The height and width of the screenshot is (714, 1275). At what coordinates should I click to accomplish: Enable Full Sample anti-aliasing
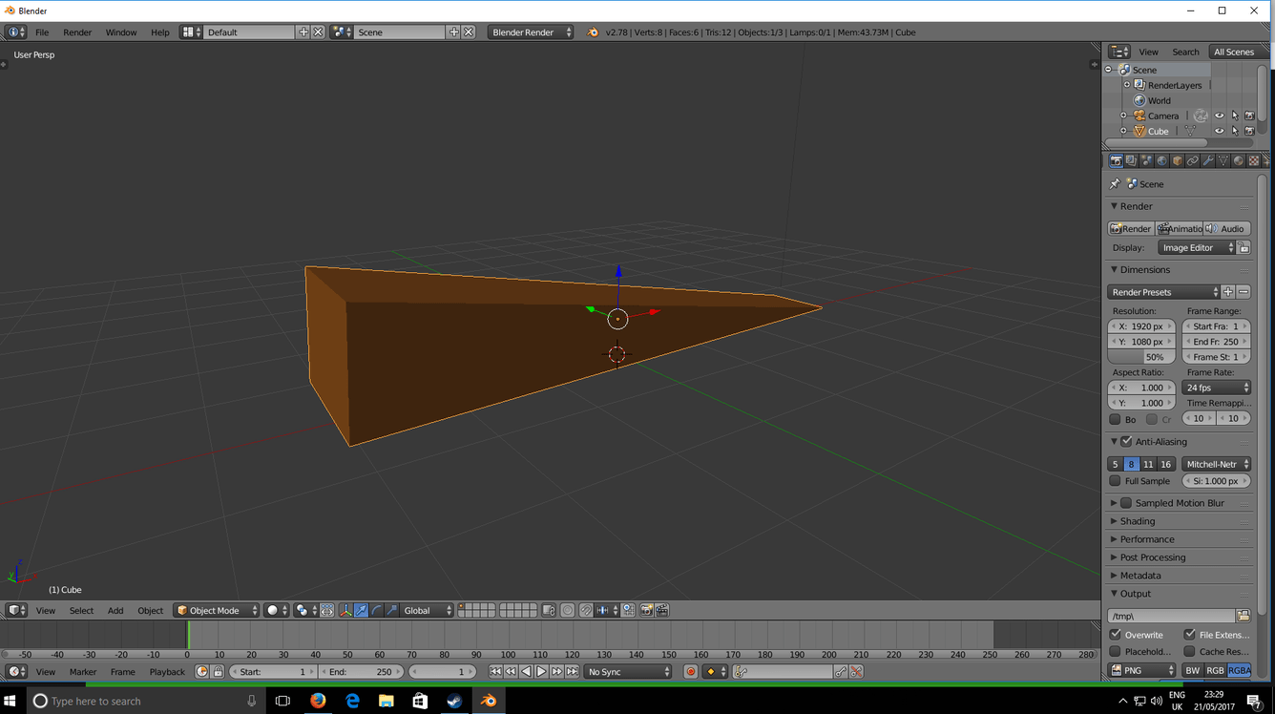(1116, 480)
